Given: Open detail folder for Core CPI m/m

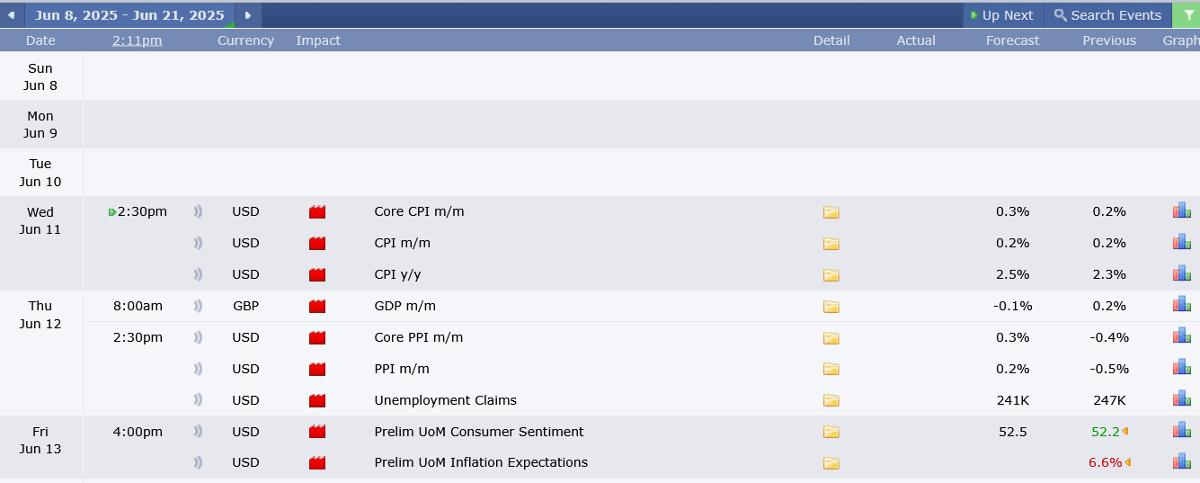Looking at the screenshot, I should [x=831, y=212].
